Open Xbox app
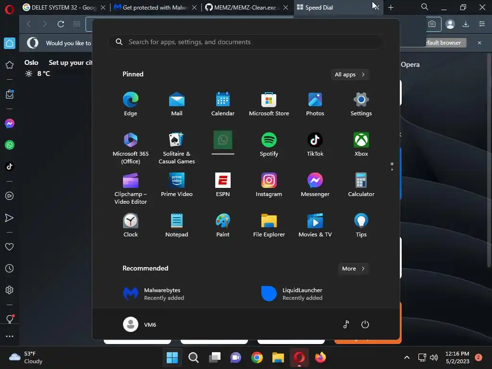 pyautogui.click(x=361, y=145)
